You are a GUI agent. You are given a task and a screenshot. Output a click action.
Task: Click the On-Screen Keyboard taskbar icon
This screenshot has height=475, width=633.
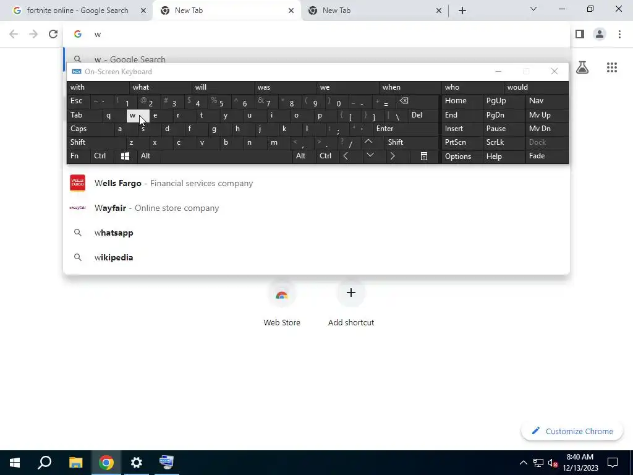point(166,463)
